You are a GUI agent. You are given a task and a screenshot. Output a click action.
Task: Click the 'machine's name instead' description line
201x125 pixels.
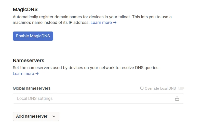[x=51, y=23]
